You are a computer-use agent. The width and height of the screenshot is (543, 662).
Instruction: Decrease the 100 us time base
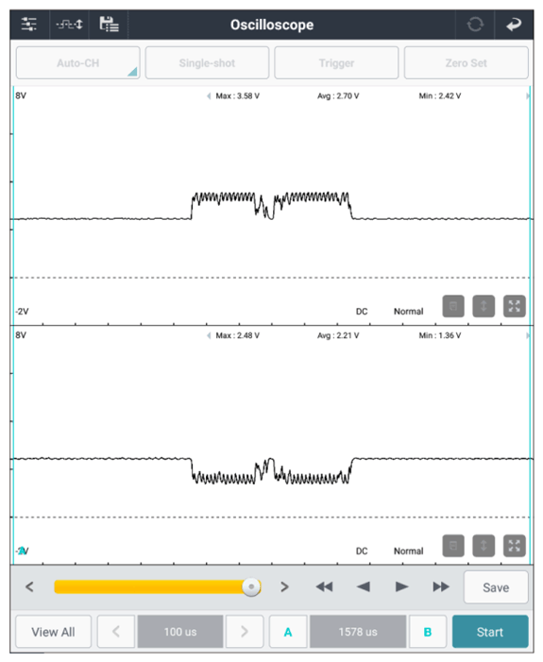(x=116, y=632)
